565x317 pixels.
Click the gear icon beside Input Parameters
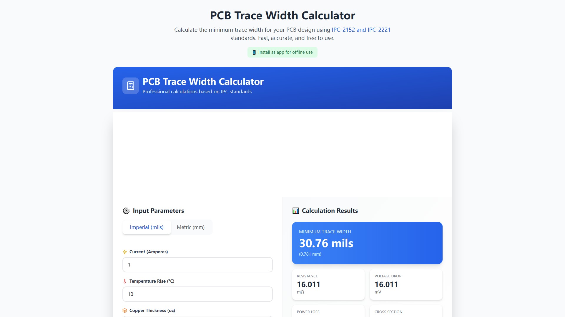tap(126, 211)
